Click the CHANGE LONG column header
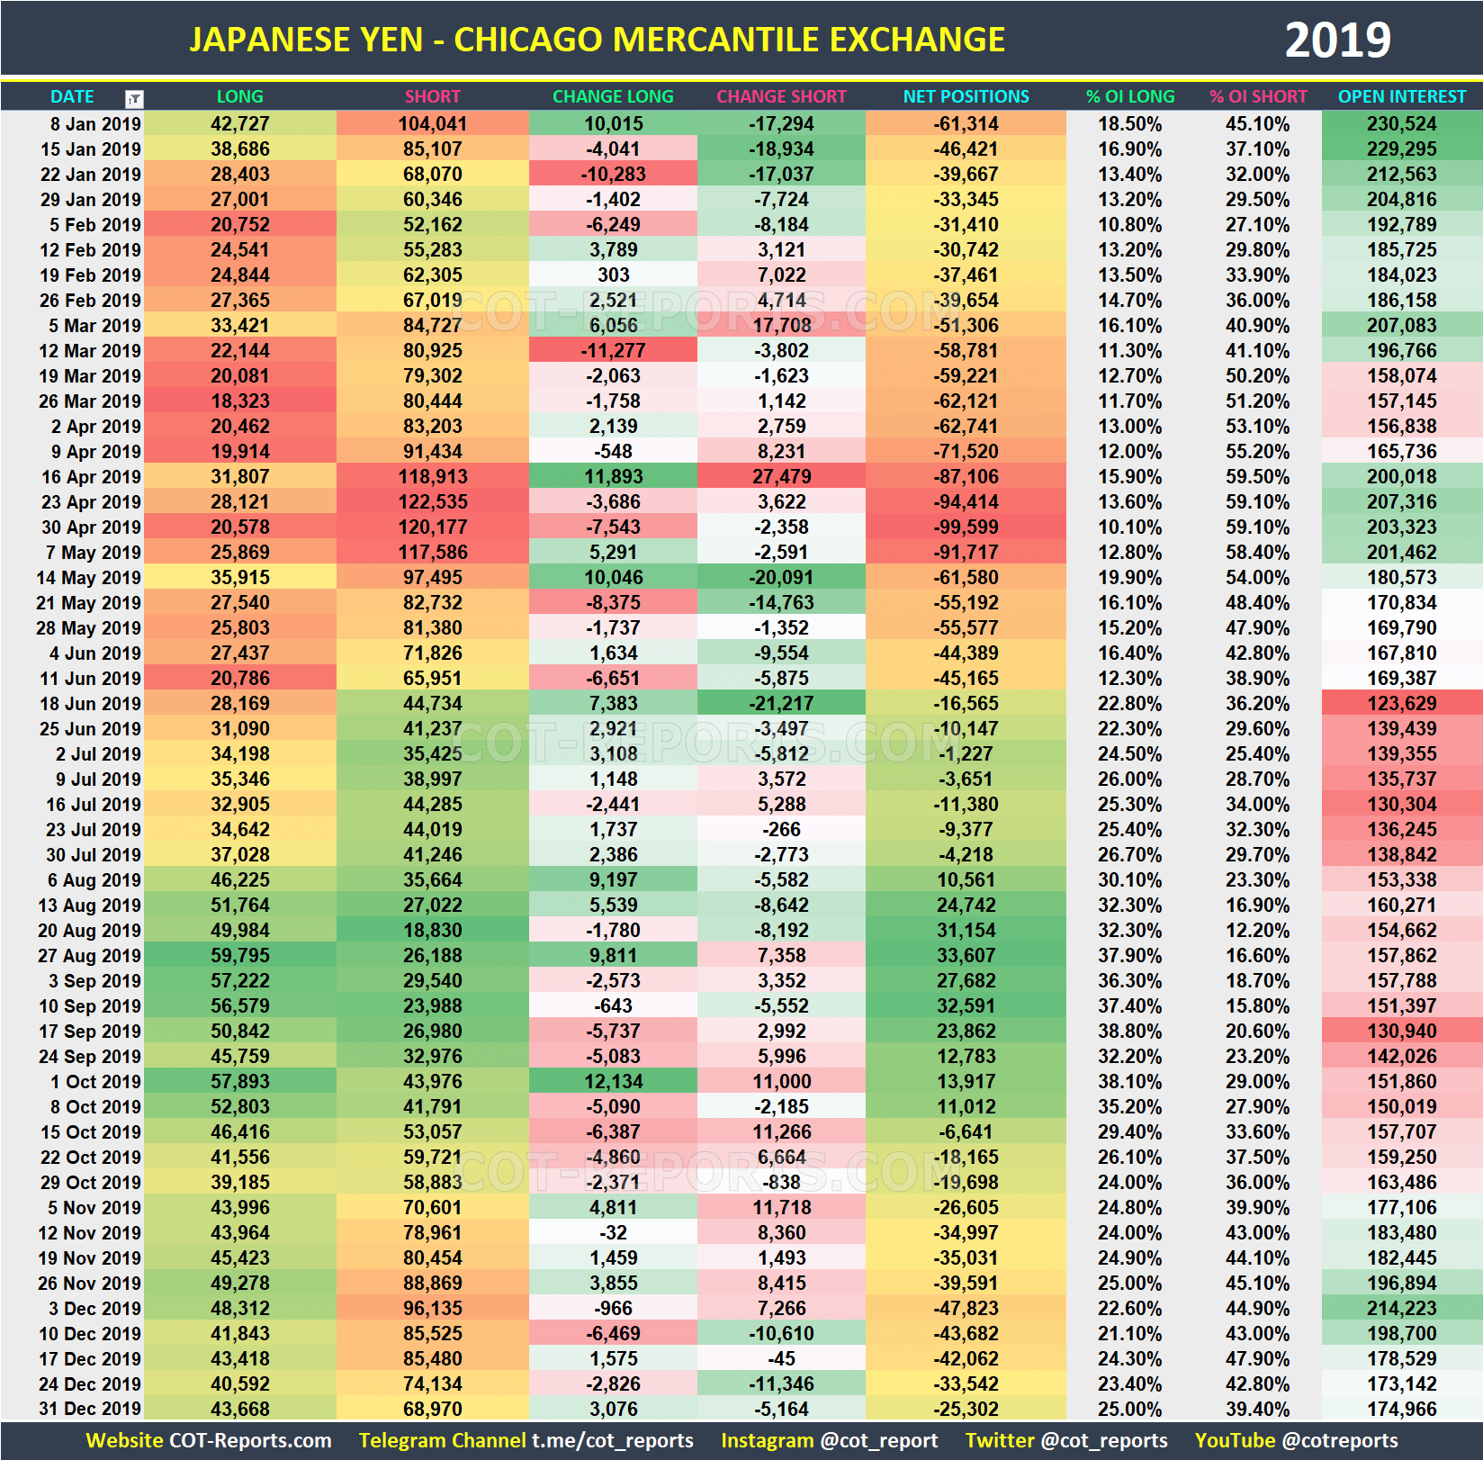 point(613,96)
